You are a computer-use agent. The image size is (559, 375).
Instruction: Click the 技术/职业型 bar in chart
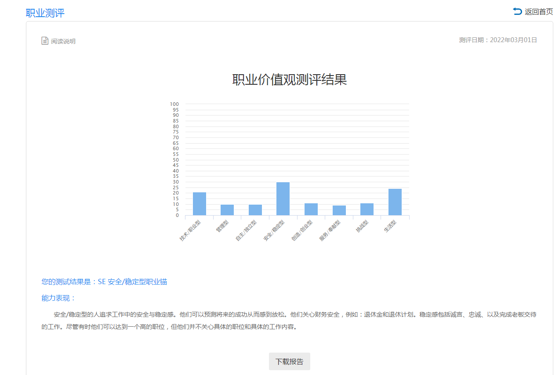click(199, 204)
